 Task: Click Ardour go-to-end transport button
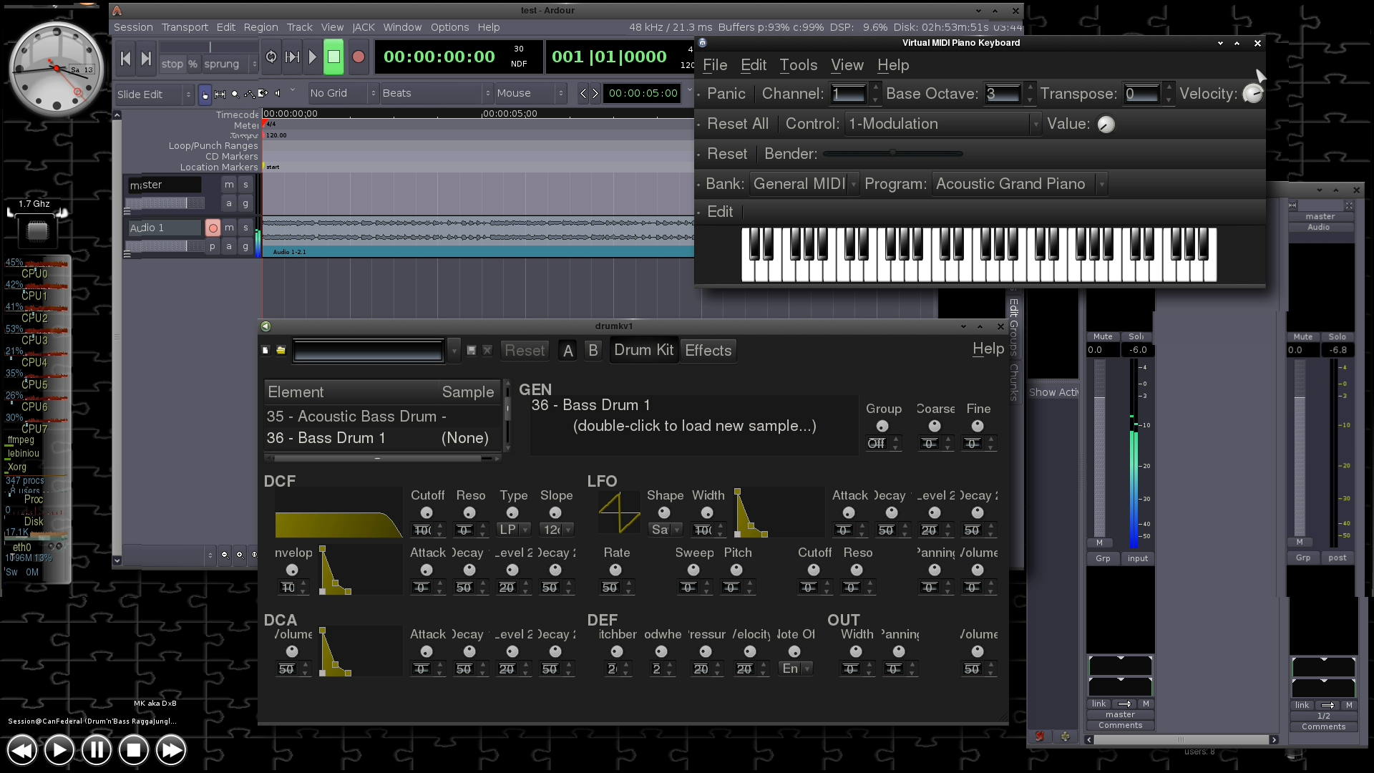pos(146,58)
